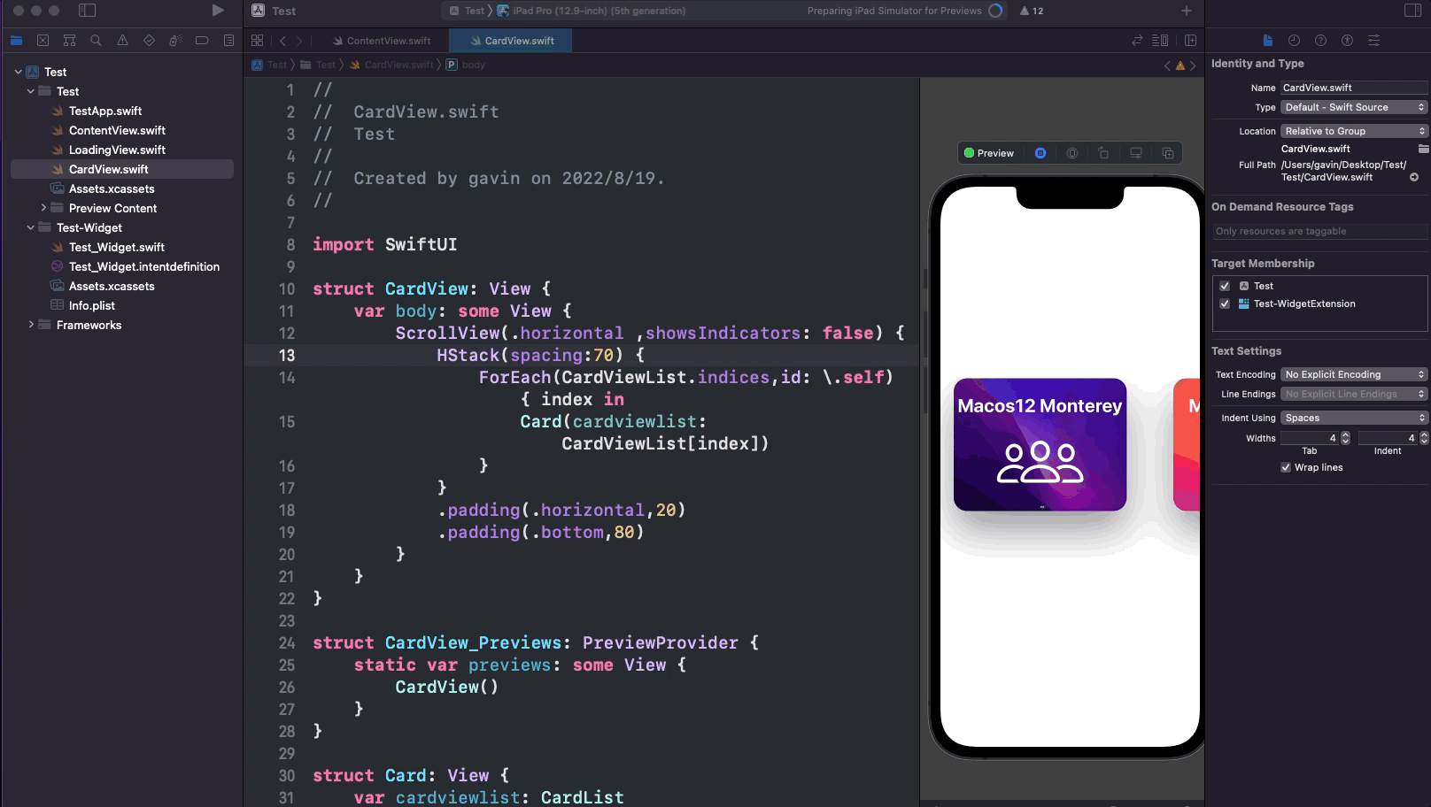1431x807 pixels.
Task: Toggle the Wrap lines checkbox
Action: (1286, 467)
